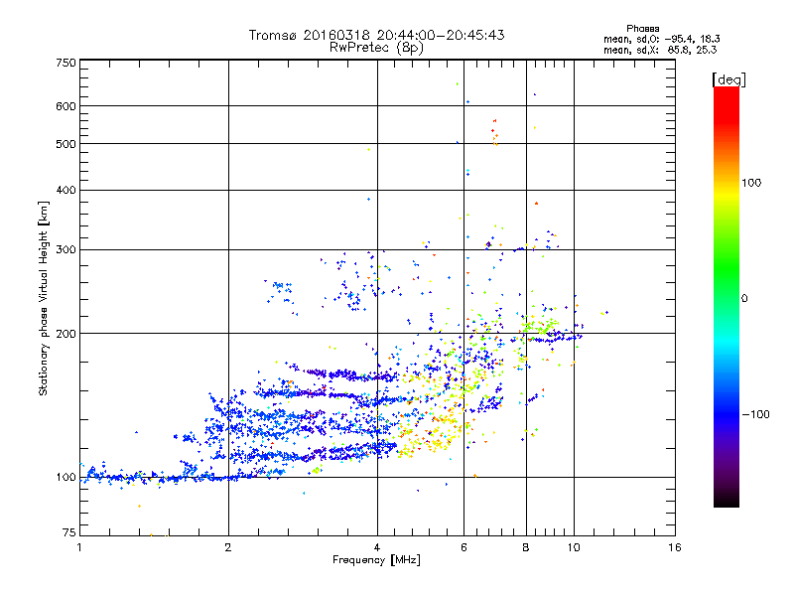794x596 pixels.
Task: Click the y-axis tick label '750'
Action: tap(66, 63)
